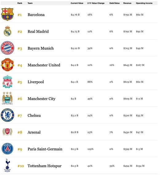Click the Revenue column header
The image size is (160, 175).
[x=127, y=3]
